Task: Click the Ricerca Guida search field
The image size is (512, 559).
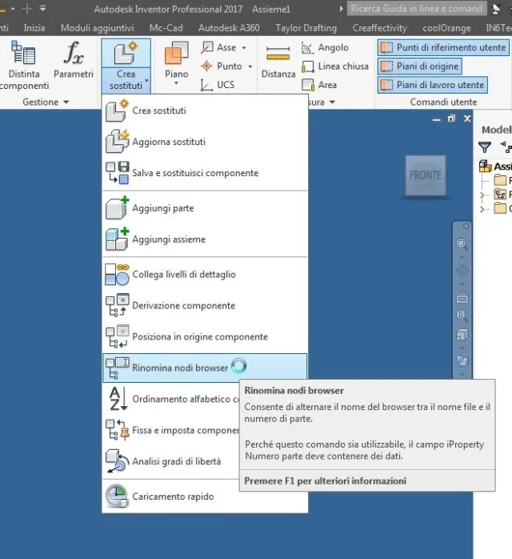Action: pos(417,9)
